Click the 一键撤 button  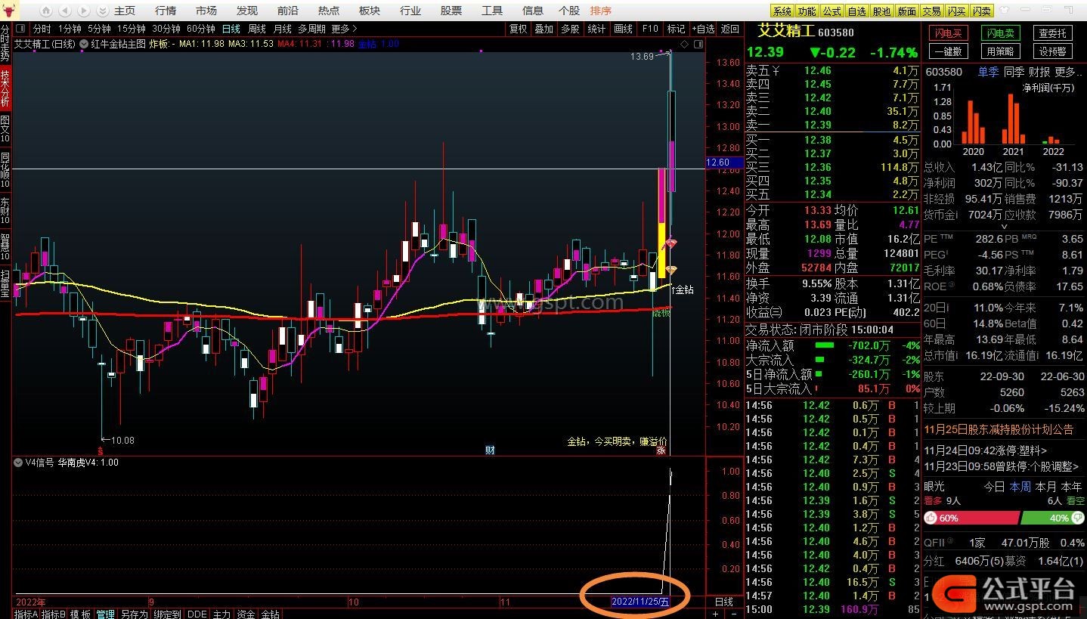[947, 51]
